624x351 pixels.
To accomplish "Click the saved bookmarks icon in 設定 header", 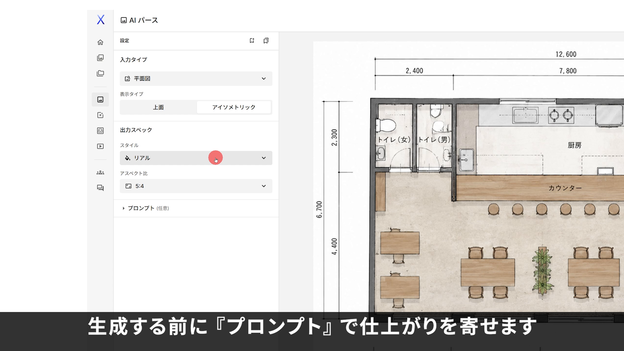I will point(266,41).
